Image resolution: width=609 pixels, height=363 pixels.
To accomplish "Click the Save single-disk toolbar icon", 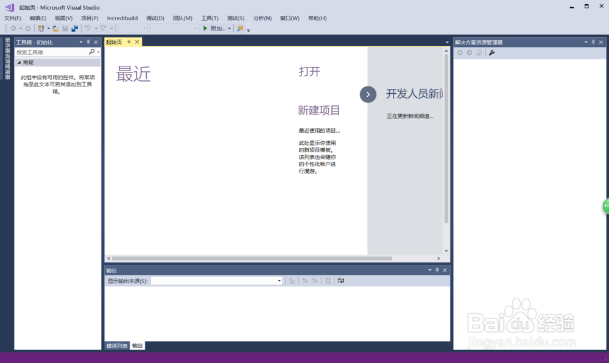I will 65,29.
